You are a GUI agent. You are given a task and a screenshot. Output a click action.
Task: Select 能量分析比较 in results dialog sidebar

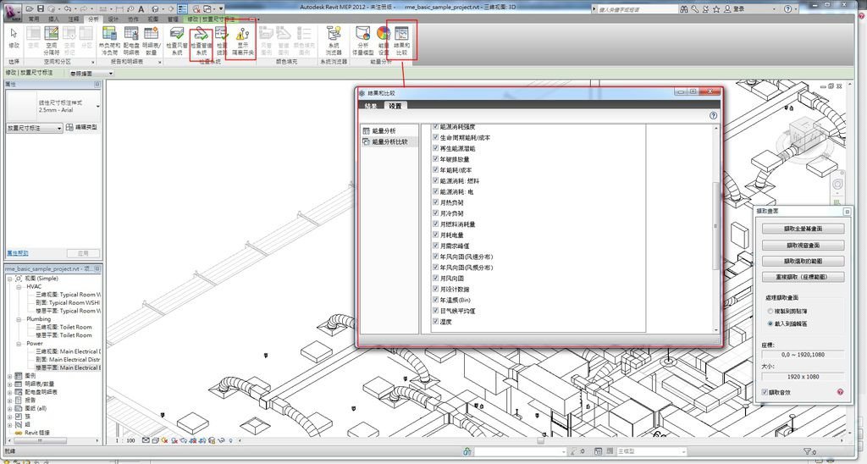[x=389, y=141]
